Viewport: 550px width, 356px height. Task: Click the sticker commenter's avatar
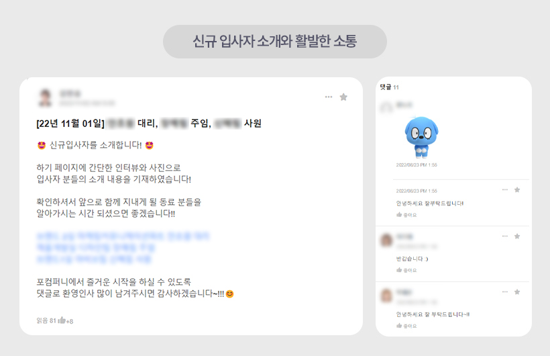[x=386, y=107]
